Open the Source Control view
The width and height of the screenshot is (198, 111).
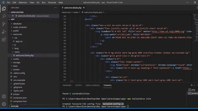pyautogui.click(x=4, y=24)
